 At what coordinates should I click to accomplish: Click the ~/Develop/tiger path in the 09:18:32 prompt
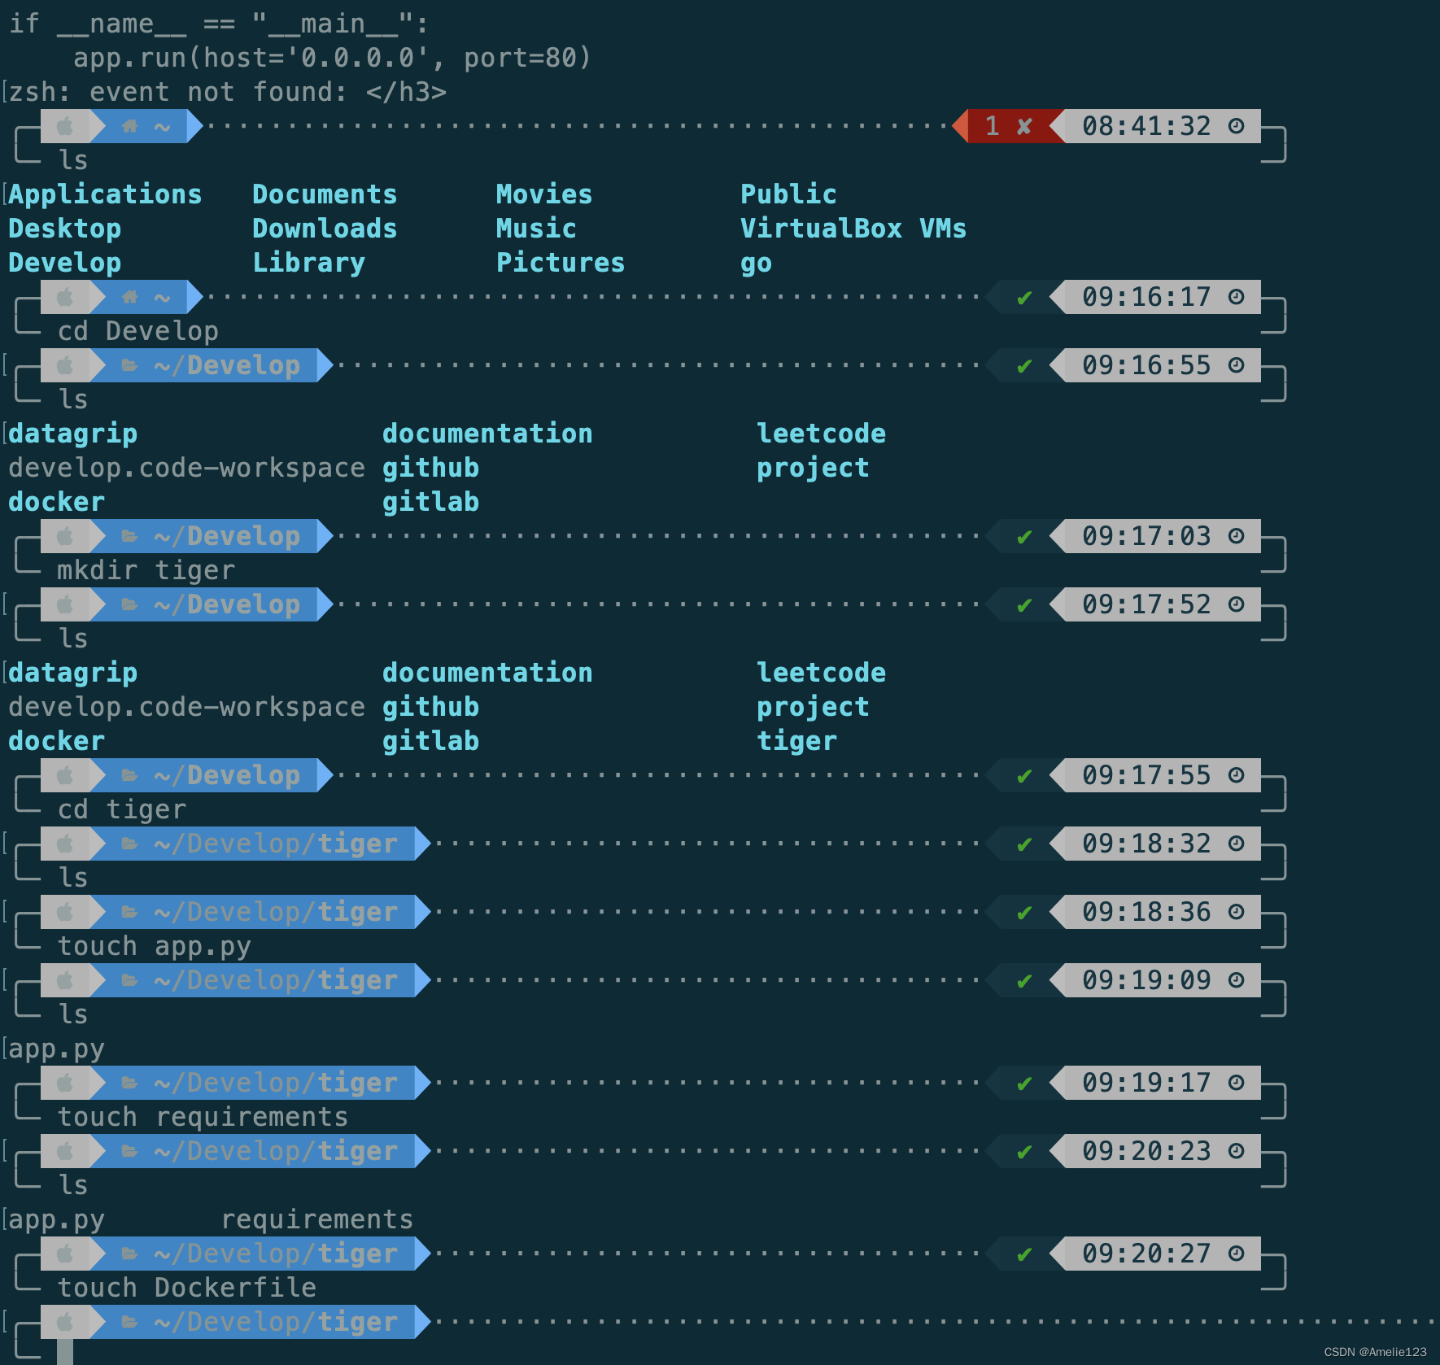276,844
